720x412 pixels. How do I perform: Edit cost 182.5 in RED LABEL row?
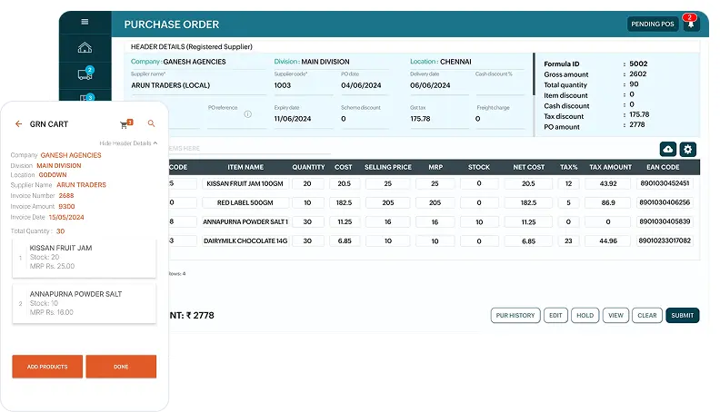coord(345,202)
